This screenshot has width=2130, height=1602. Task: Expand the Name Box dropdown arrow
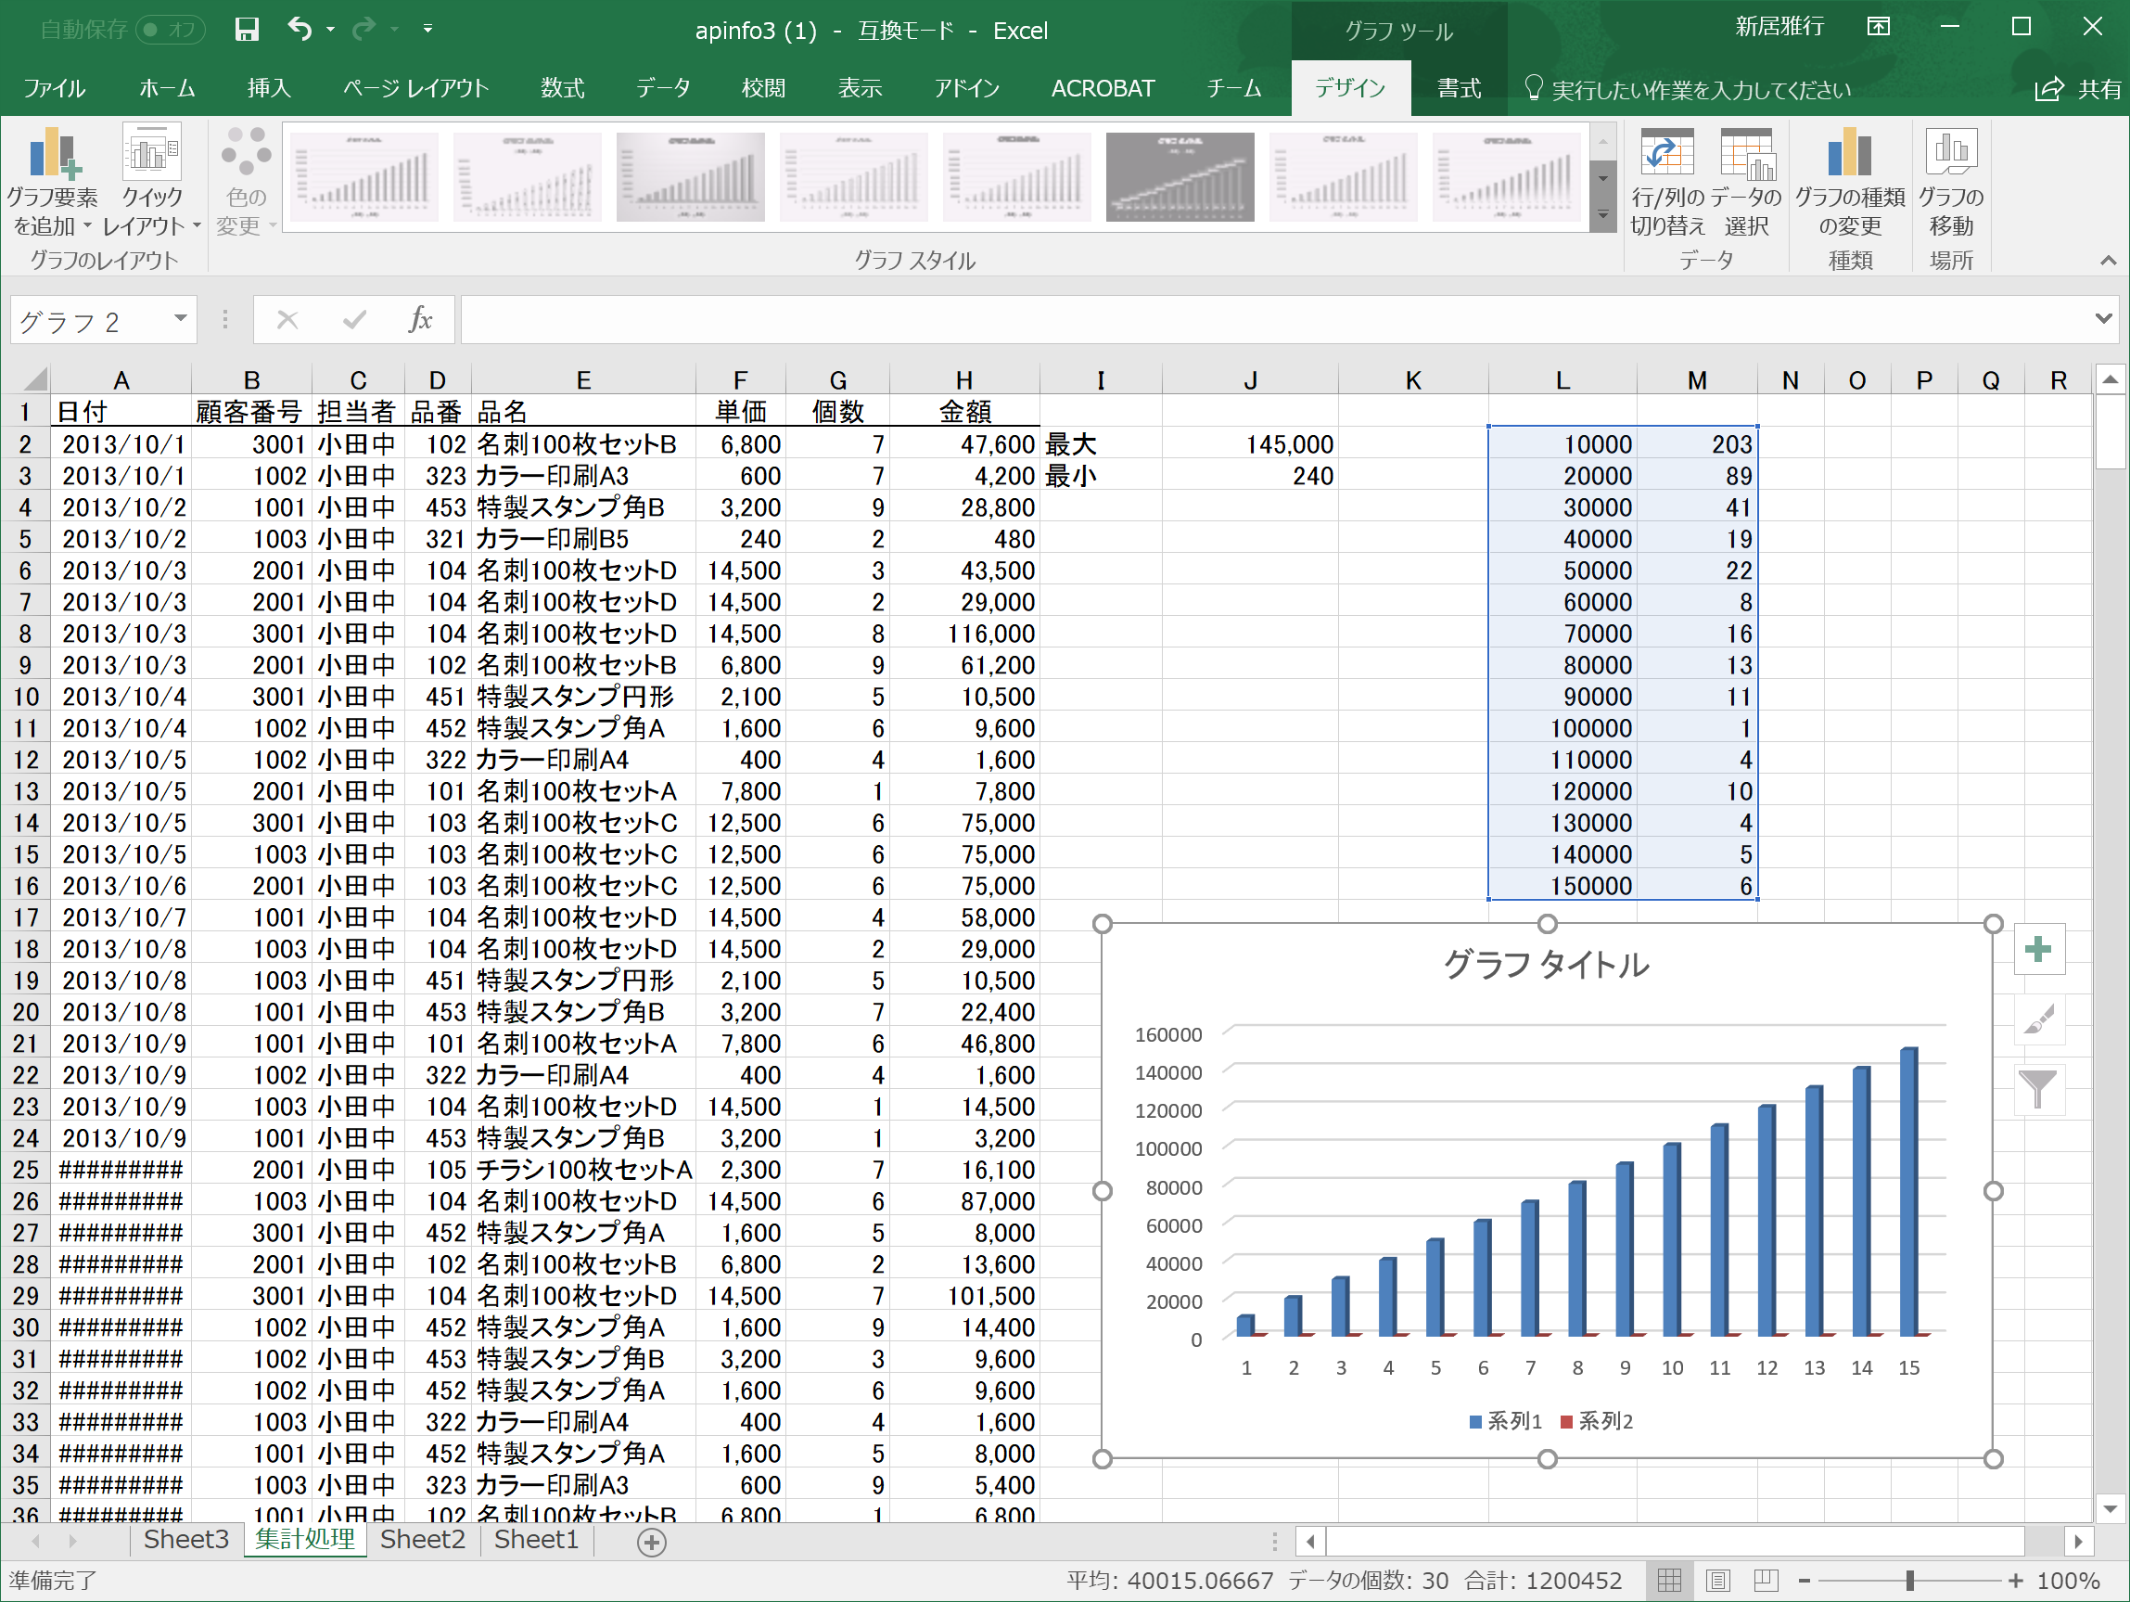[x=180, y=319]
